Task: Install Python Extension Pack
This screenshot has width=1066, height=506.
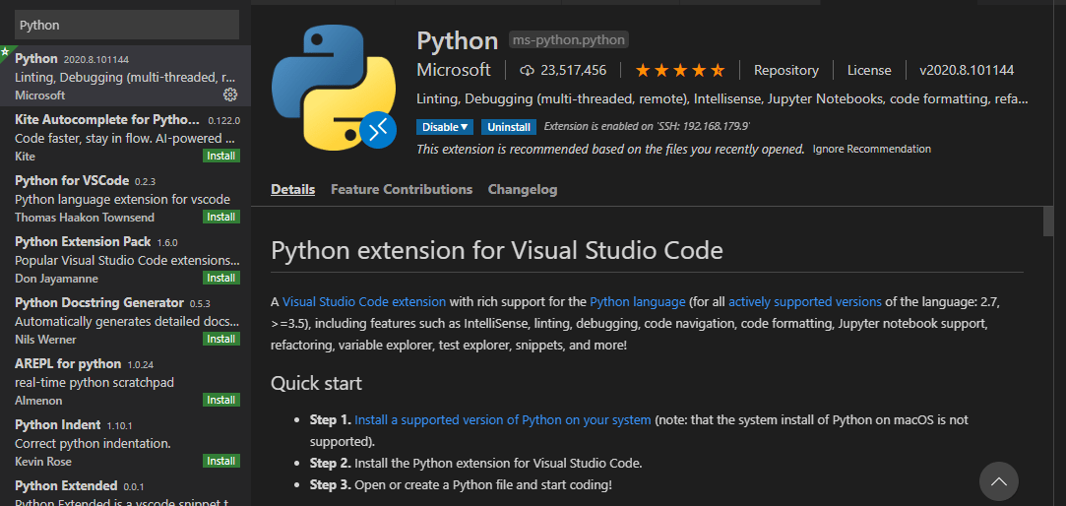Action: pyautogui.click(x=220, y=279)
